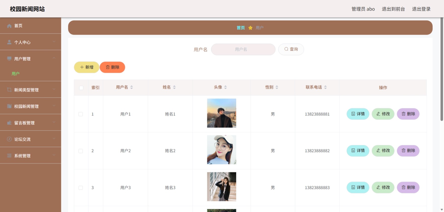
Task: Sort the table by 联系电话 column arrows
Action: (x=325, y=87)
